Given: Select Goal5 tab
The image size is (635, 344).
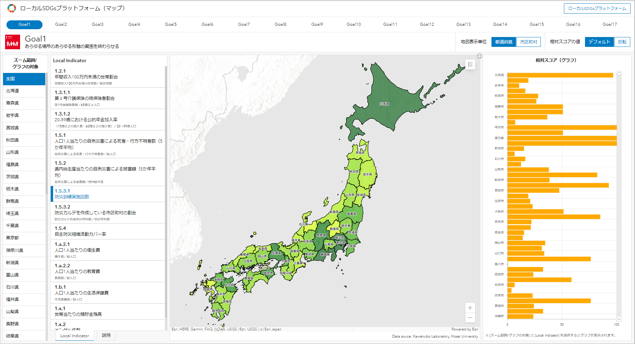Looking at the screenshot, I should click(171, 24).
